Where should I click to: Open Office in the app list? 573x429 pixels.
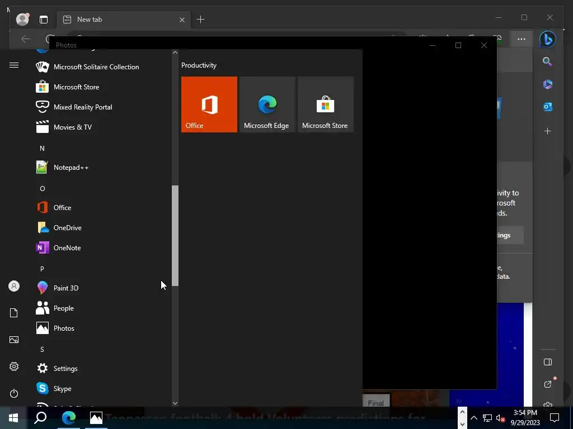click(x=102, y=208)
